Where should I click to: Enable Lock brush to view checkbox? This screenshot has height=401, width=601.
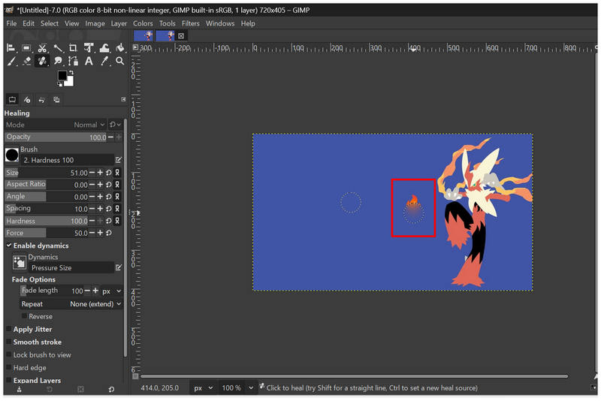(9, 355)
